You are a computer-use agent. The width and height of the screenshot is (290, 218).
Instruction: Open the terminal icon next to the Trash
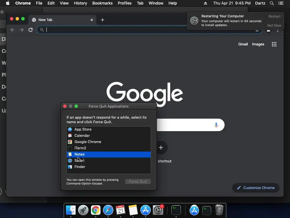(x=206, y=210)
